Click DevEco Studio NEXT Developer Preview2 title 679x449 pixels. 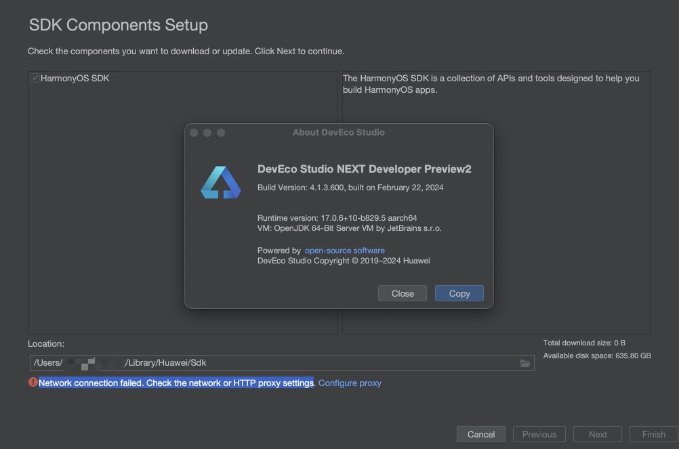tap(364, 169)
